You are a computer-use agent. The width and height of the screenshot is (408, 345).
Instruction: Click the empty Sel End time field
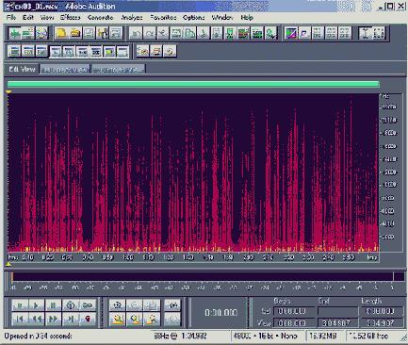337,311
